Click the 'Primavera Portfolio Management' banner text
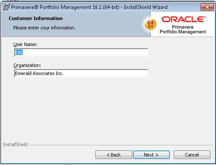The width and height of the screenshot is (216, 165). click(183, 29)
